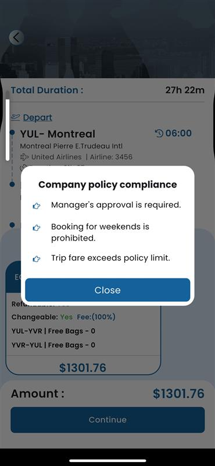This screenshot has height=466, width=215.
Task: Click the thumbs-up icon beside weekend booking rule
Action: (36, 228)
